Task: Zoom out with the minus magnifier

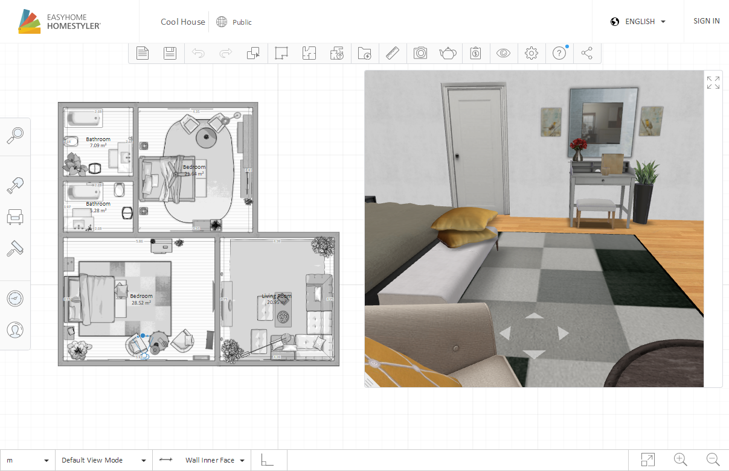Action: pos(713,460)
